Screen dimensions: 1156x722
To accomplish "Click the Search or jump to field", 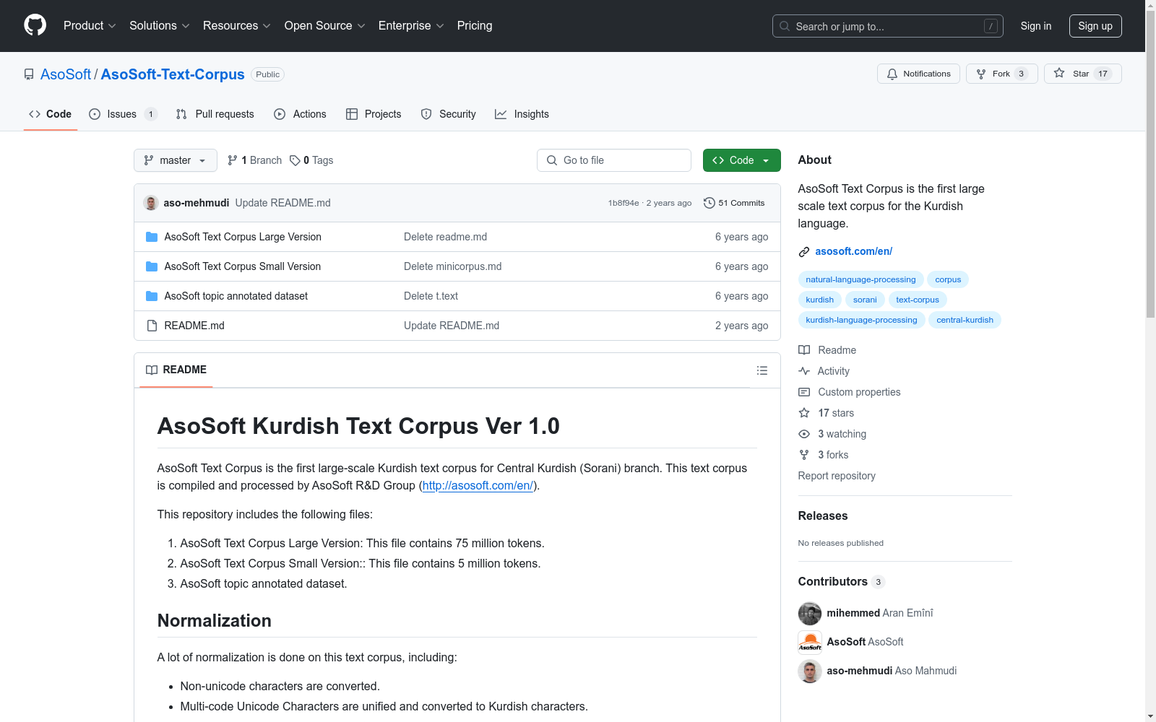I will click(x=888, y=26).
